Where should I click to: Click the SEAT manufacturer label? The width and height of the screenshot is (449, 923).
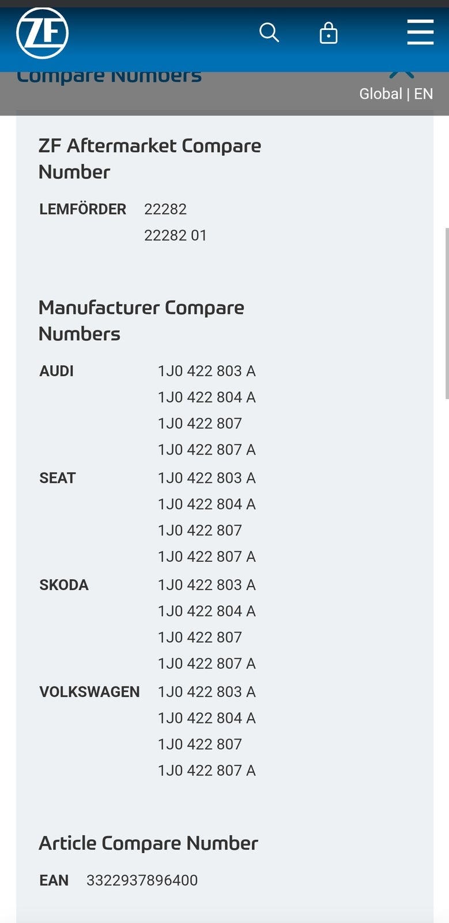pyautogui.click(x=58, y=478)
